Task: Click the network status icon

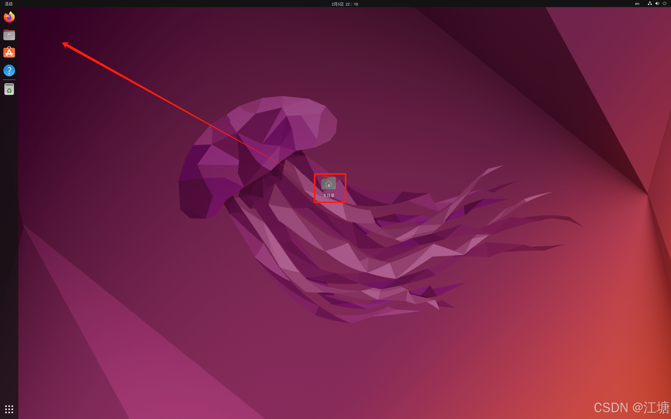Action: 650,4
